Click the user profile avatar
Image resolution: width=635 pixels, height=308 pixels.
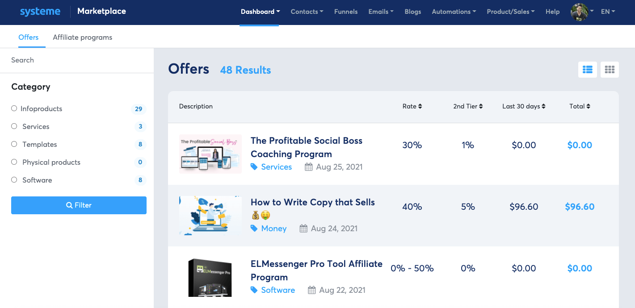click(579, 12)
